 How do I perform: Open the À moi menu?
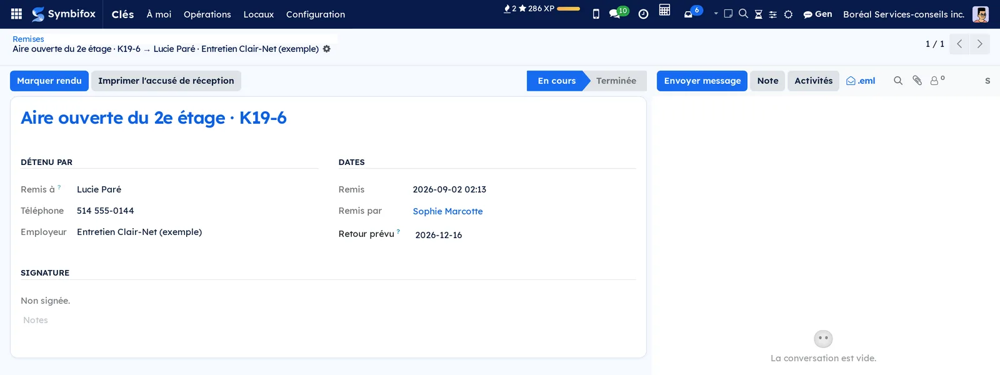(x=159, y=14)
